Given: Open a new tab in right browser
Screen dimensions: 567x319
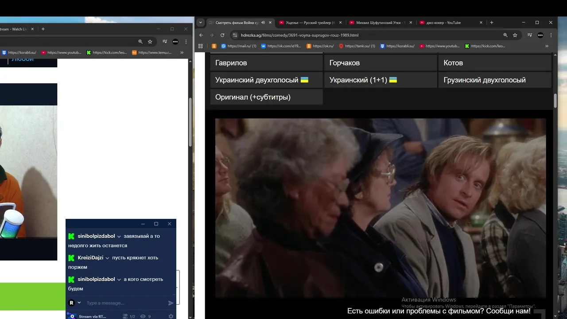Looking at the screenshot, I should pos(492,23).
